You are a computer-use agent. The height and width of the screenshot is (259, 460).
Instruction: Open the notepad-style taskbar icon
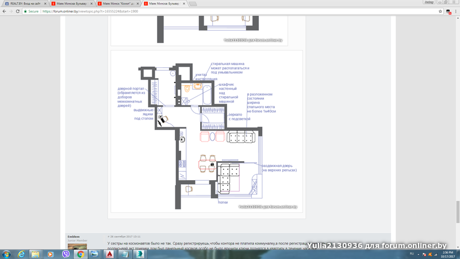click(x=125, y=254)
